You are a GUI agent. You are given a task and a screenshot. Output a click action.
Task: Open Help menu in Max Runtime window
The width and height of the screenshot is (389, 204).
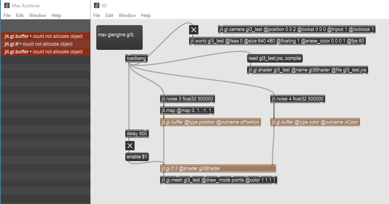56,15
